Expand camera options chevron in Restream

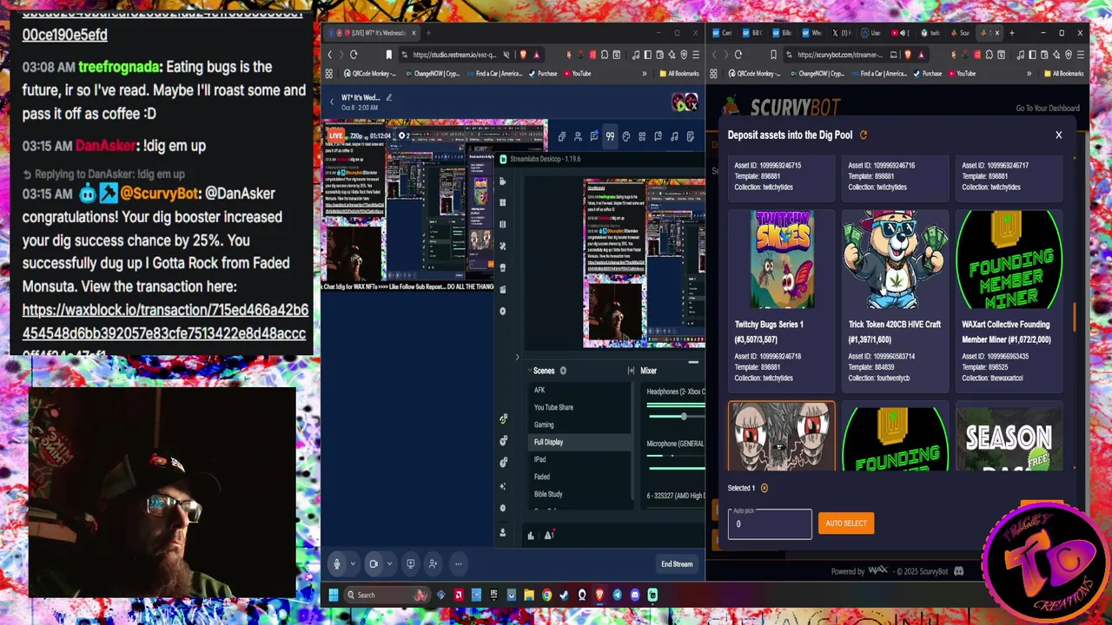click(389, 563)
